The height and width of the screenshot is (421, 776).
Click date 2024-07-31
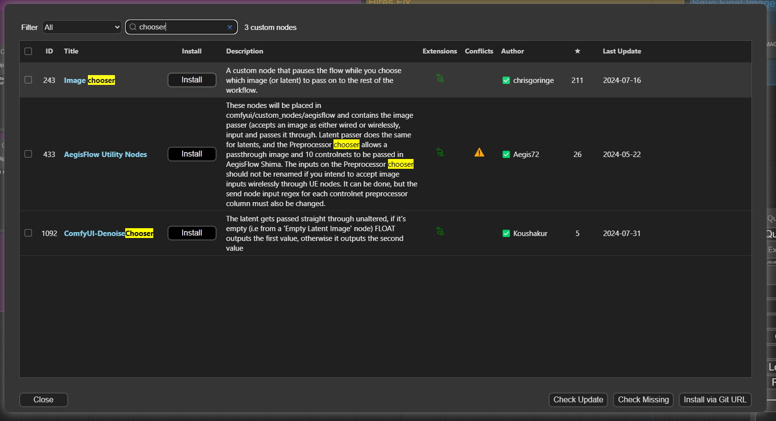(x=622, y=234)
